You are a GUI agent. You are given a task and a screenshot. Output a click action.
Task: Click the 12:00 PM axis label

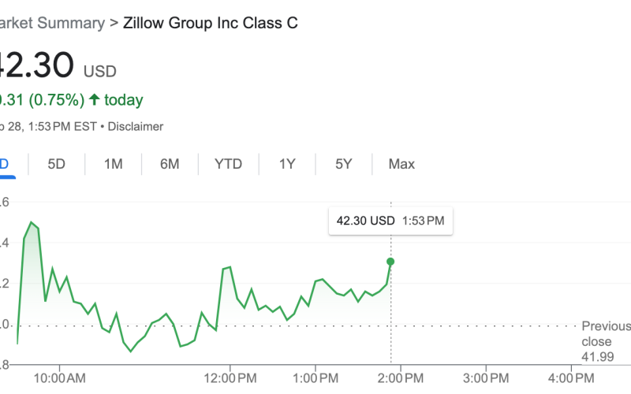tap(230, 377)
